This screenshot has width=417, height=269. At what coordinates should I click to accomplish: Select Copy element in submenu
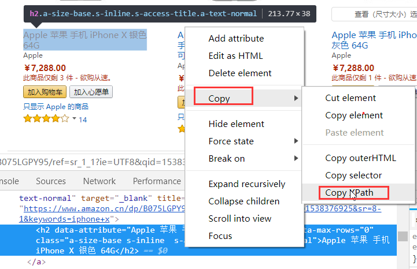click(354, 115)
